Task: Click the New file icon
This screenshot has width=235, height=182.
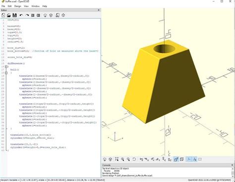Action: pos(3,15)
